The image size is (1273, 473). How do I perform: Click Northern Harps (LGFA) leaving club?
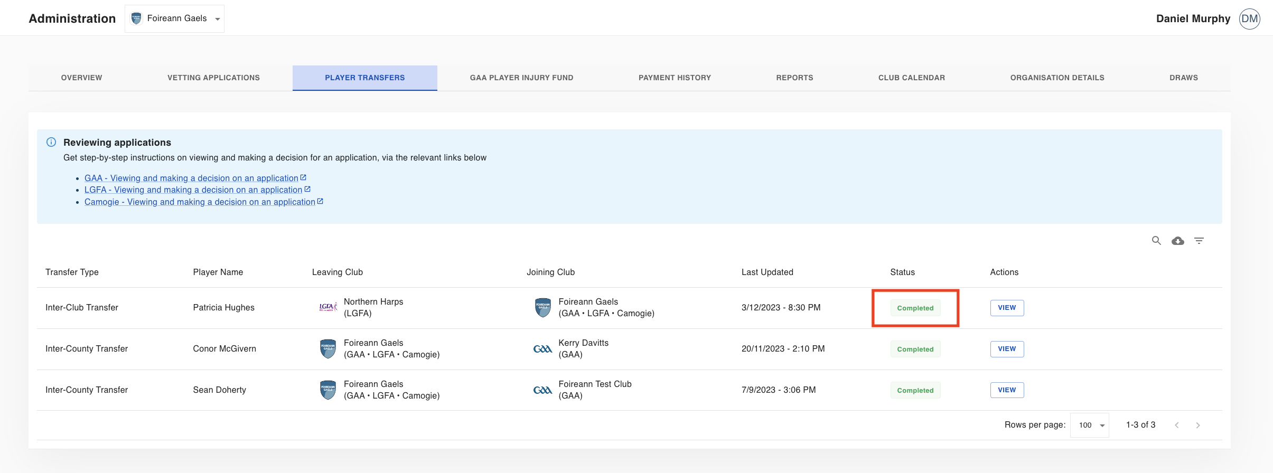[373, 307]
